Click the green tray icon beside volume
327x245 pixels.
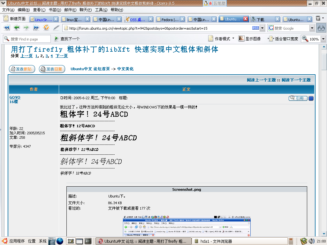[304, 241]
